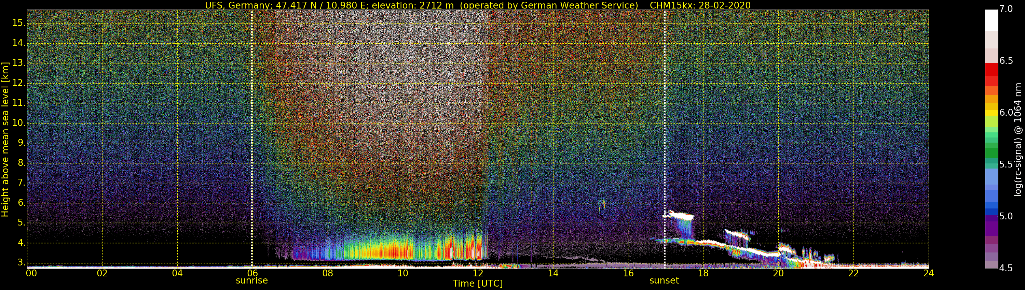Click the '24' time tick label
The height and width of the screenshot is (290, 1025).
929,273
